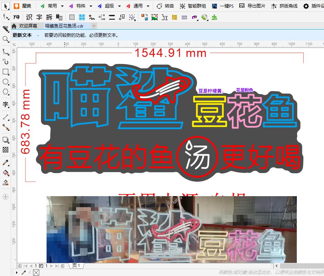The width and height of the screenshot is (324, 276).
Task: Select the Text tool (字)
Action: click(6, 104)
